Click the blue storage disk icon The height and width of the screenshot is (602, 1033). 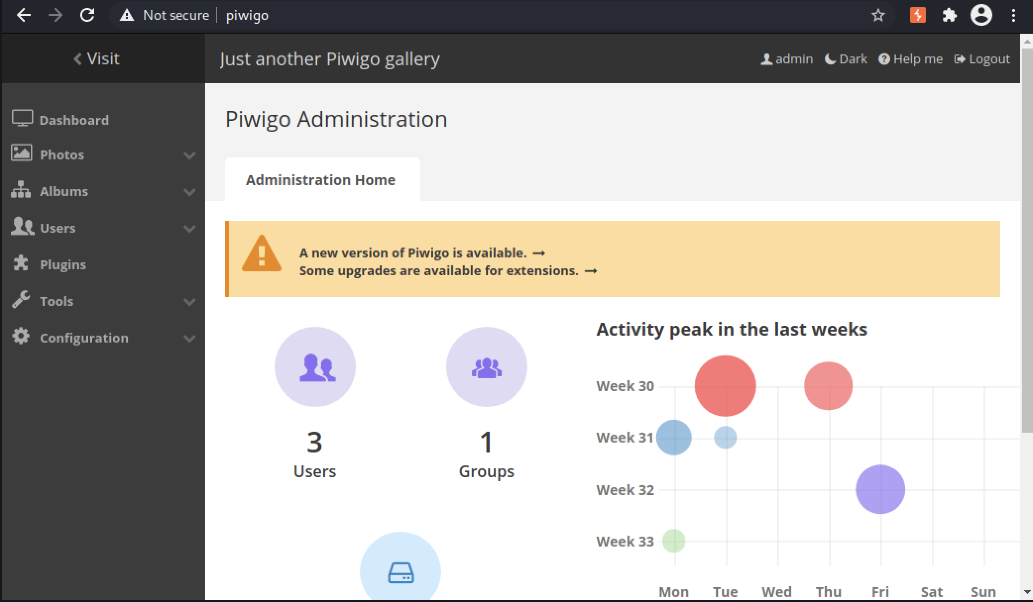pyautogui.click(x=401, y=572)
